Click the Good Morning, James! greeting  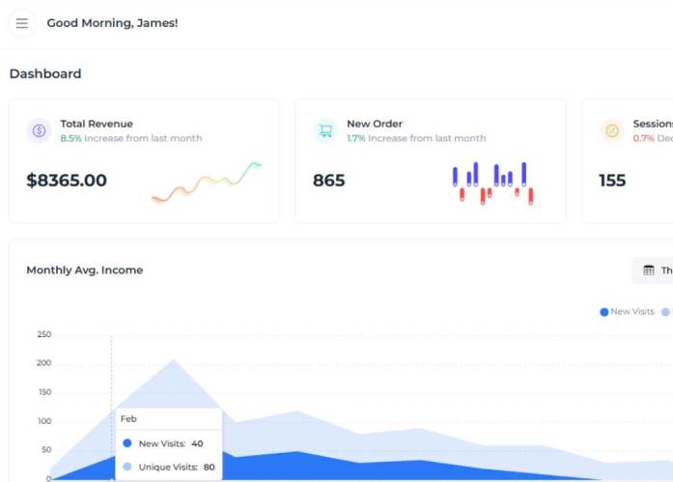point(112,23)
